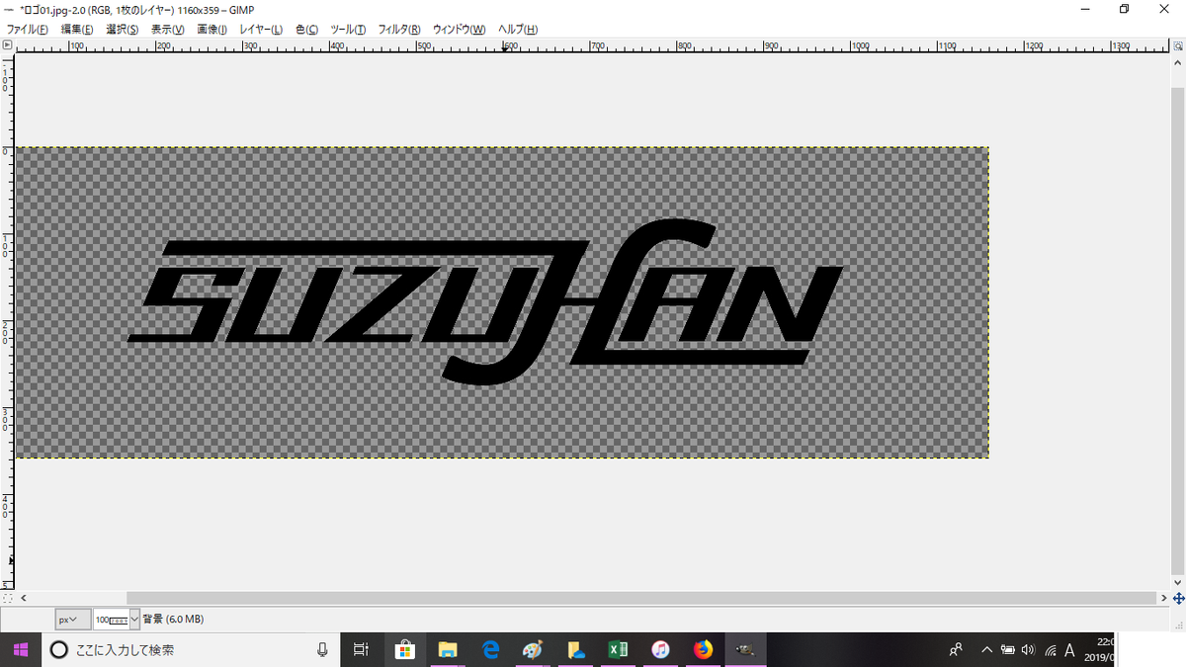Open Excel from the taskbar

point(618,649)
